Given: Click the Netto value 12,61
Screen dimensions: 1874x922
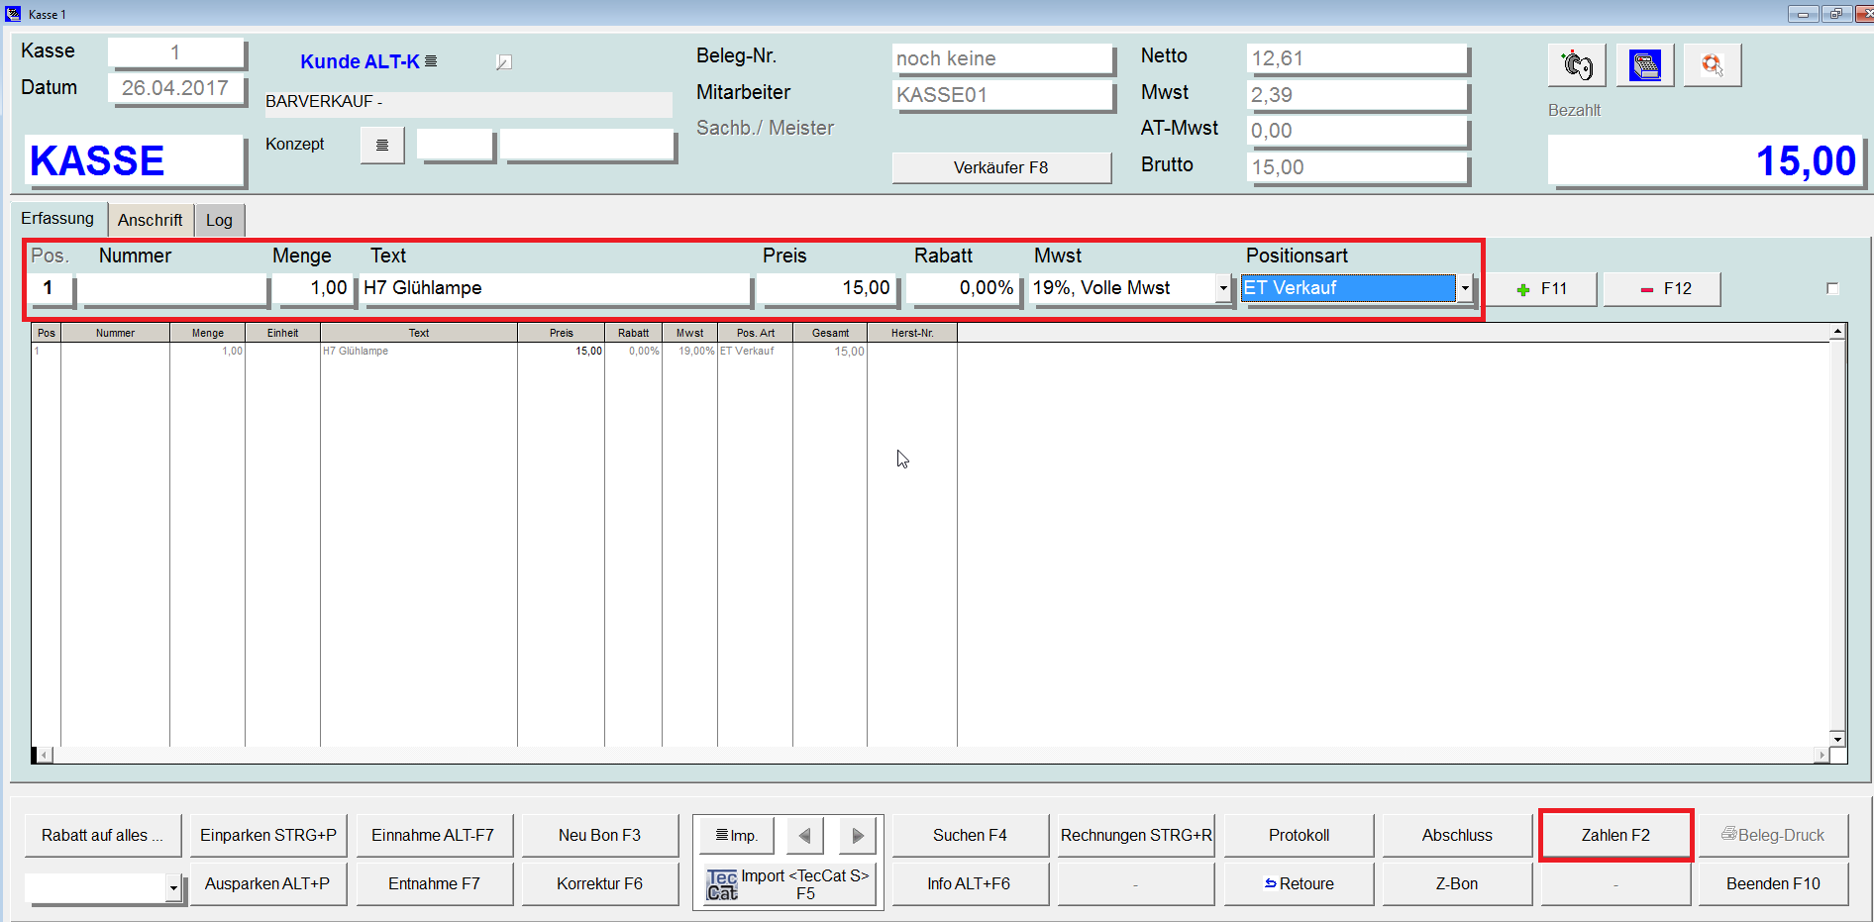Looking at the screenshot, I should pos(1356,58).
